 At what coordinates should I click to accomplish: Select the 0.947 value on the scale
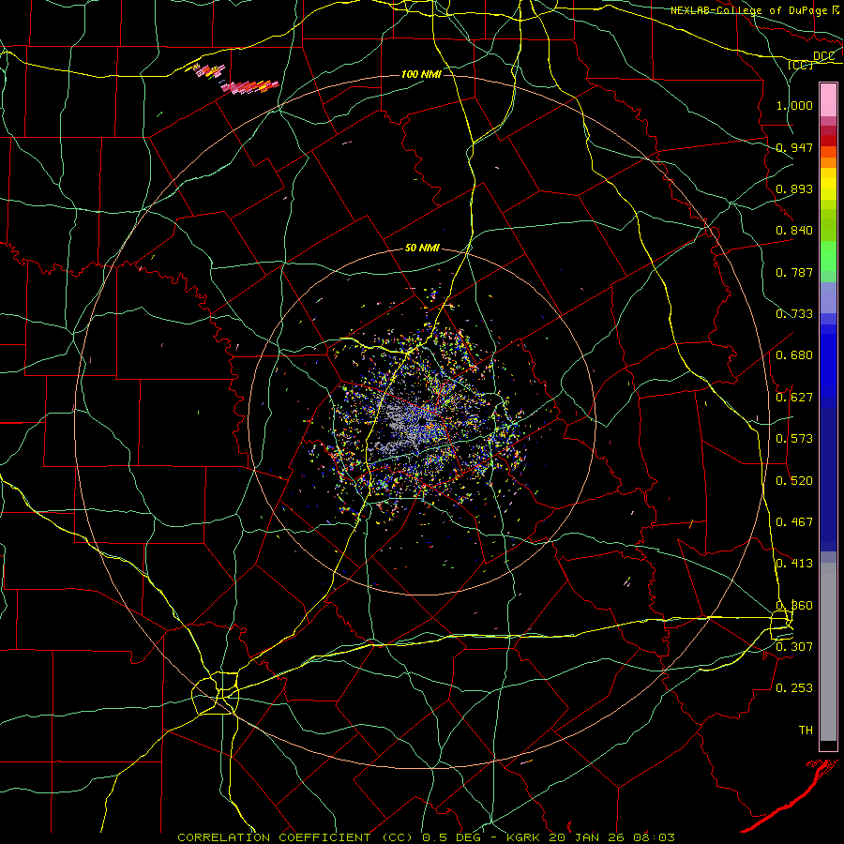(794, 147)
